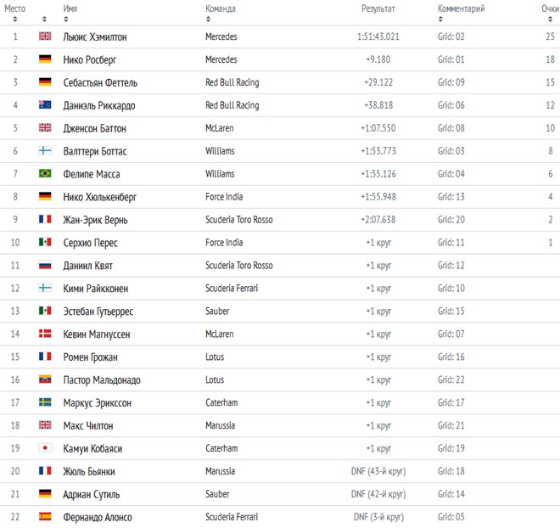Screen dimensions: 560x528
Task: Click the Brazilian flag beside Фелипе Масса
Action: coord(45,173)
